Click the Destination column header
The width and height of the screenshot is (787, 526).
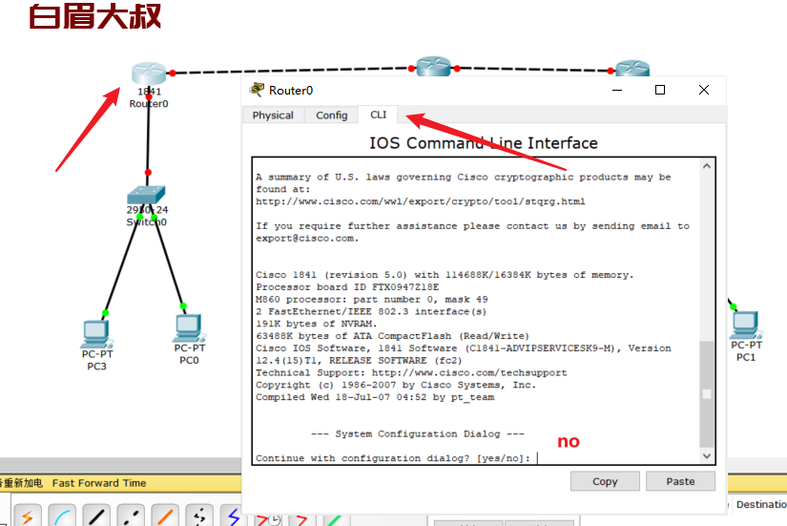pyautogui.click(x=761, y=504)
